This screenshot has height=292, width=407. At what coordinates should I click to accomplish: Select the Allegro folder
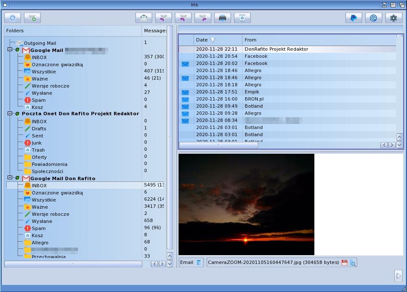pyautogui.click(x=40, y=243)
